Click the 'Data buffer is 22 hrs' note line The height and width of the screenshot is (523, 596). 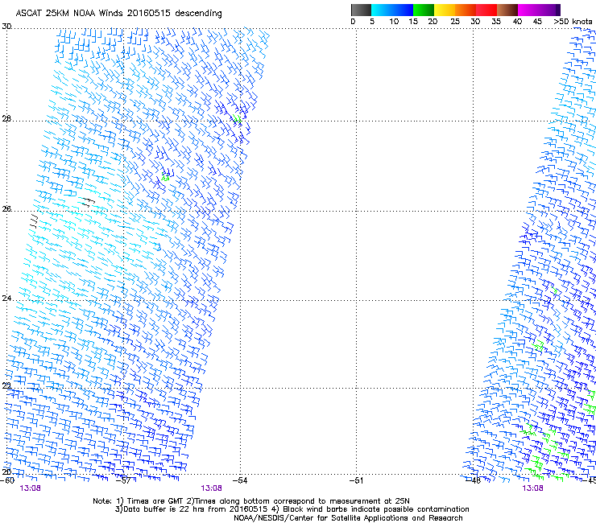pos(292,509)
